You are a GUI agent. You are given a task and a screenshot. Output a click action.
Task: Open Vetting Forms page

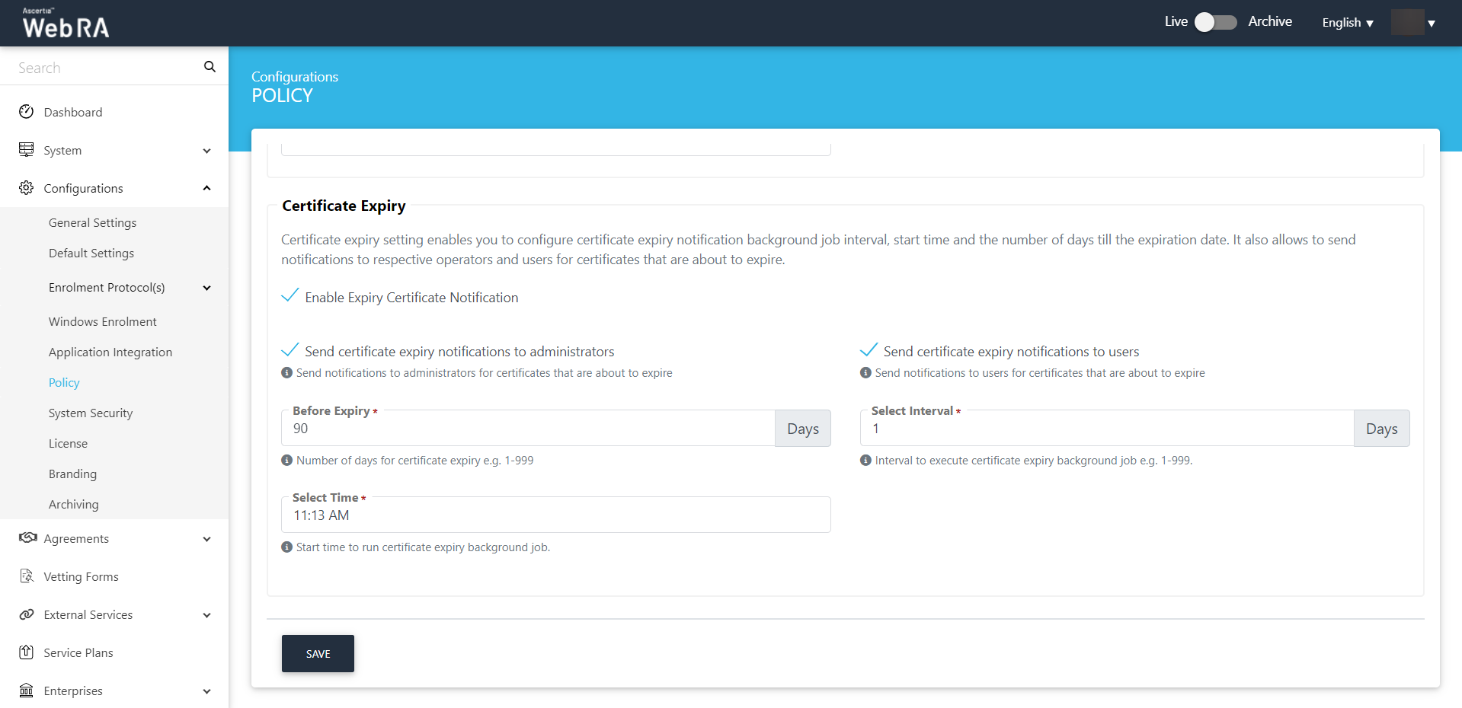click(82, 576)
